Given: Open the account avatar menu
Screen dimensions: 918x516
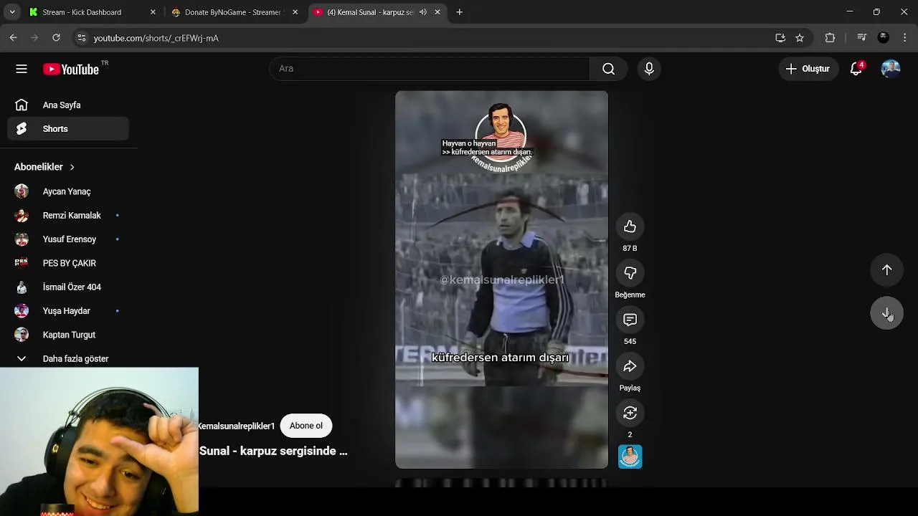Looking at the screenshot, I should point(891,69).
